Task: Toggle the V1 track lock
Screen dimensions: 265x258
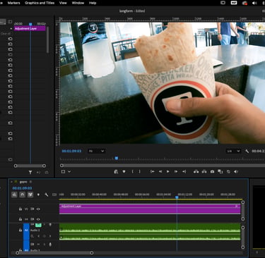Action: click(x=20, y=209)
